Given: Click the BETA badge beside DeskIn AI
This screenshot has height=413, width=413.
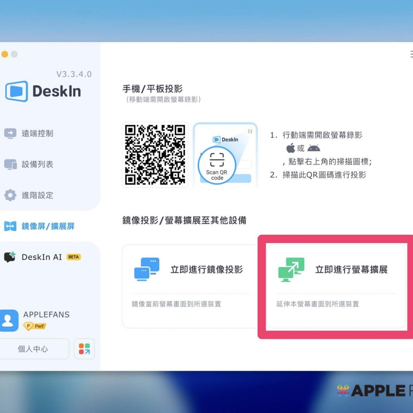Looking at the screenshot, I should click(x=74, y=257).
